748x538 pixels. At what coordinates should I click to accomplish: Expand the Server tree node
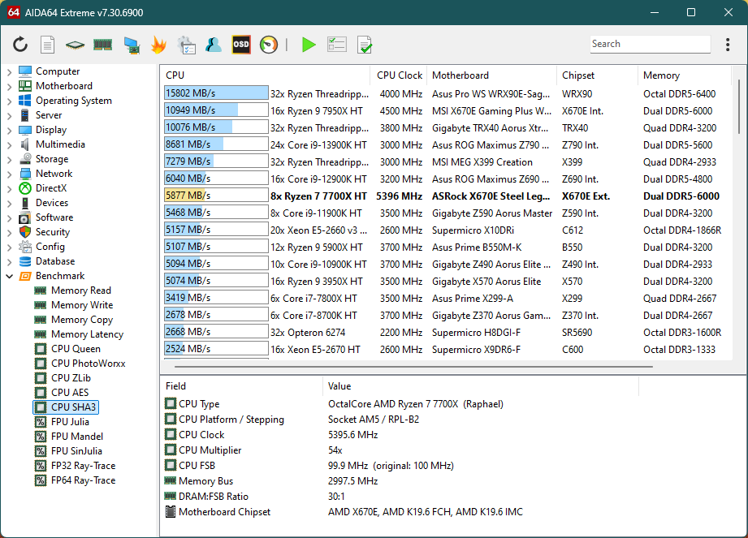point(10,116)
